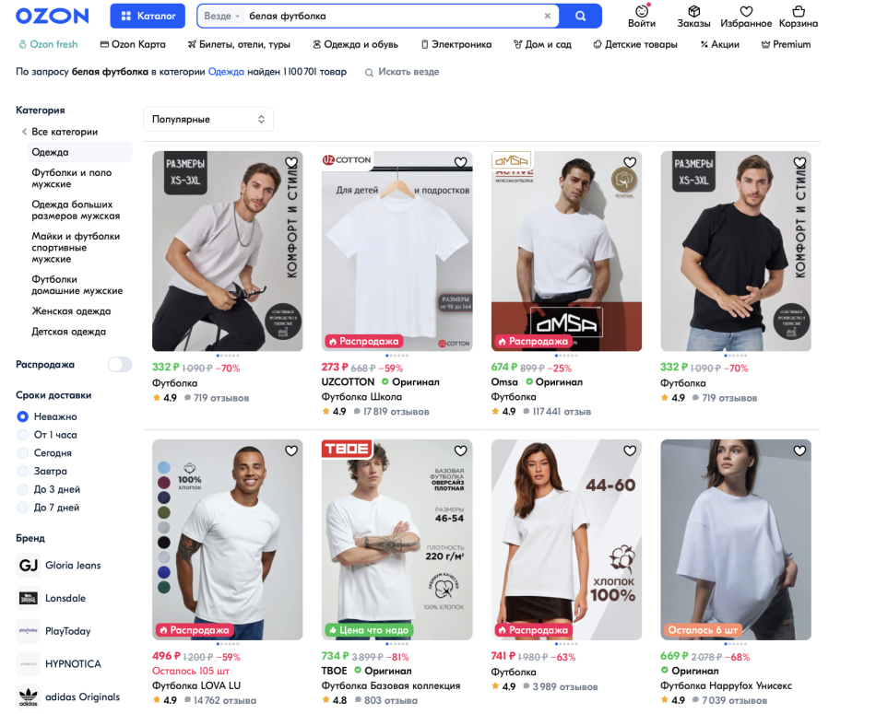Viewport: 876px width, 714px height.
Task: Toggle the Распродажа switch
Action: 120,365
